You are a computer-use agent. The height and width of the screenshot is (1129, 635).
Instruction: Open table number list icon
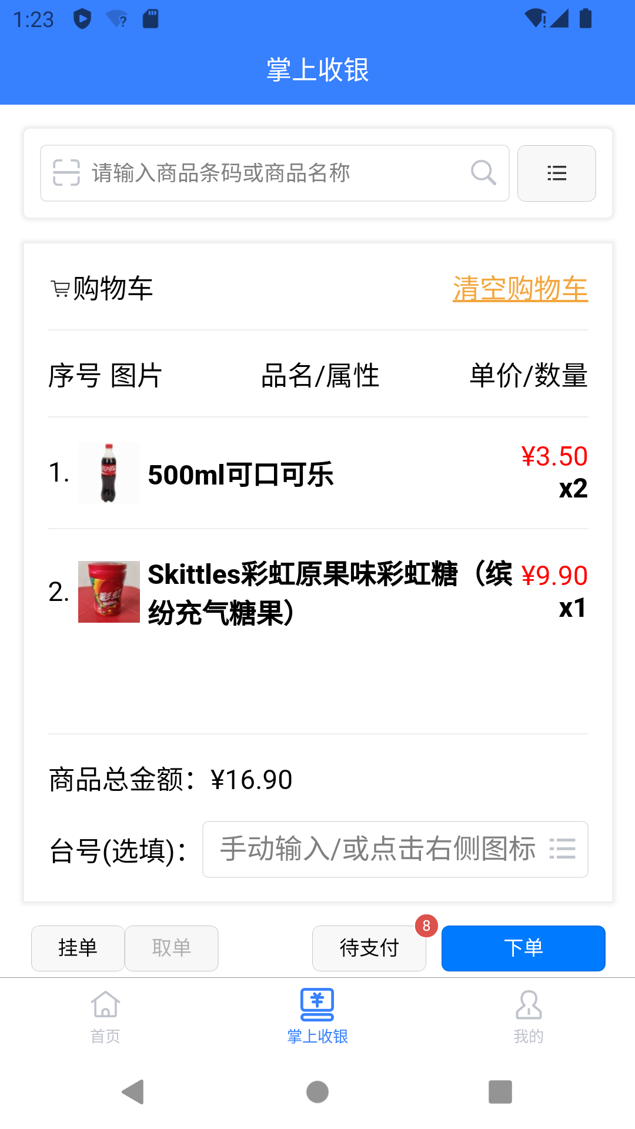click(x=562, y=849)
